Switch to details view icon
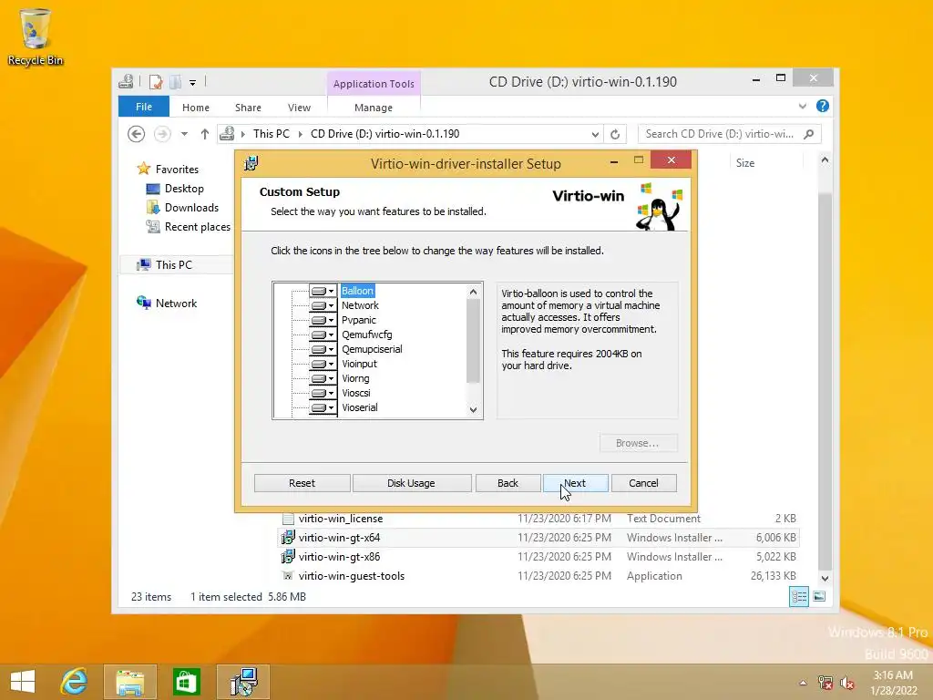This screenshot has height=700, width=933. [x=798, y=596]
